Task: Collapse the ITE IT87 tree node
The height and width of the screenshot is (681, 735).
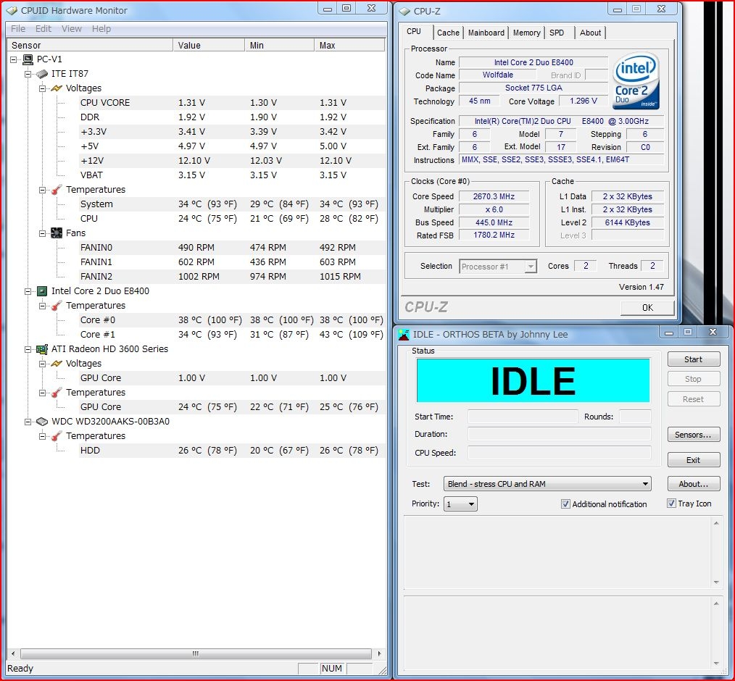Action: pyautogui.click(x=28, y=74)
